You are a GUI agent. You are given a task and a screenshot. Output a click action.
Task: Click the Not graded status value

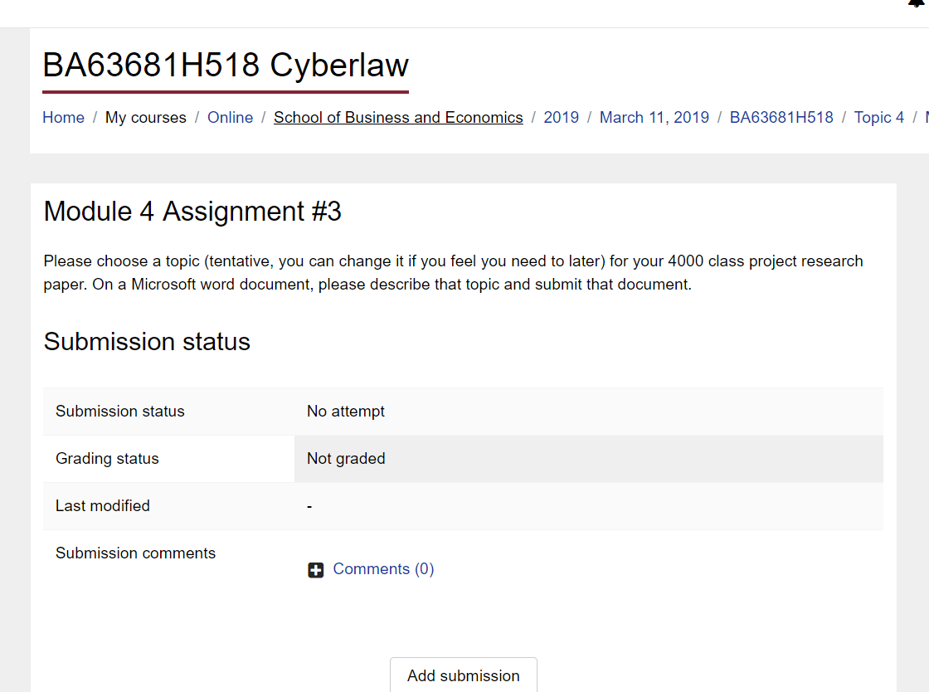point(346,459)
